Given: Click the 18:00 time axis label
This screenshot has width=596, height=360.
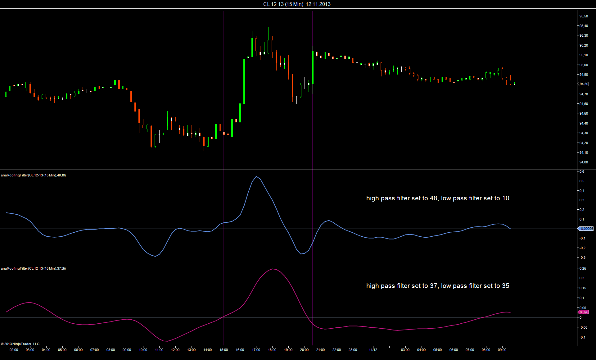Looking at the screenshot, I should click(272, 350).
